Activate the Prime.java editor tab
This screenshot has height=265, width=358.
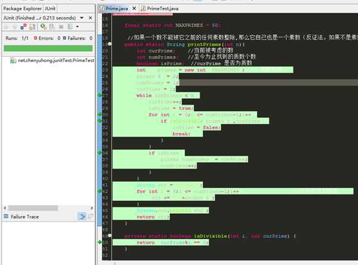(x=116, y=8)
